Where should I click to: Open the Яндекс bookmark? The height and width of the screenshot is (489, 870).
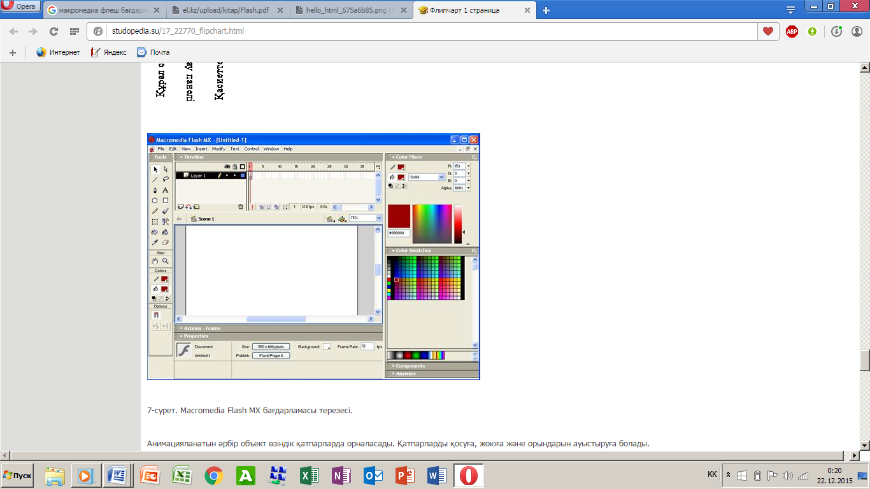tap(108, 52)
